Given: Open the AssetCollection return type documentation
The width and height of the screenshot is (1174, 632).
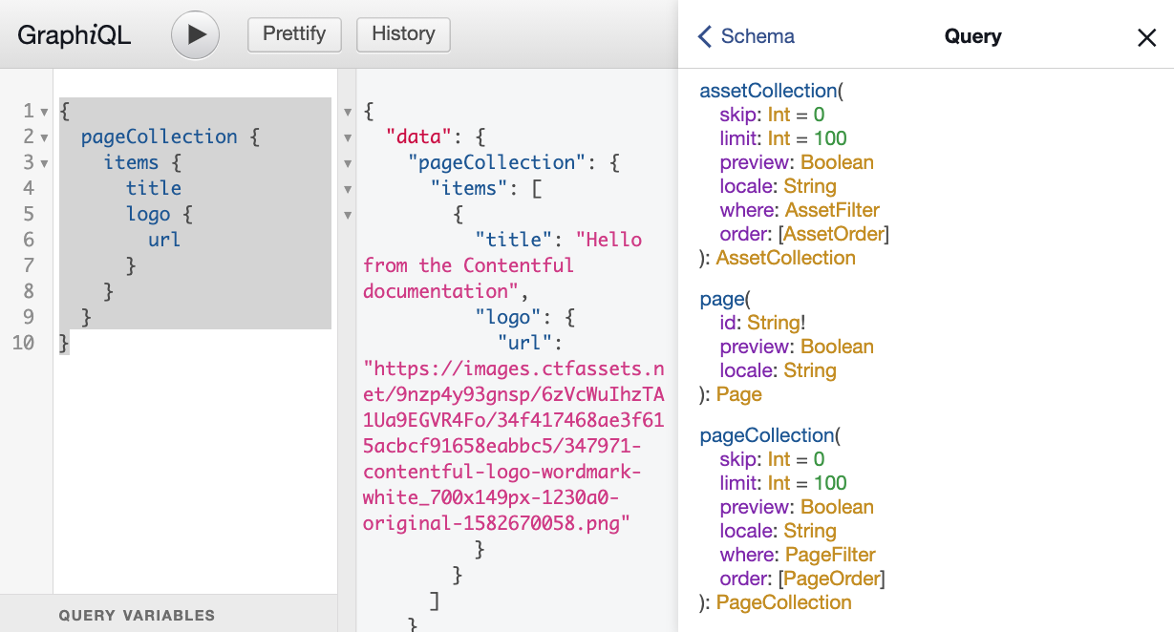Looking at the screenshot, I should (785, 258).
